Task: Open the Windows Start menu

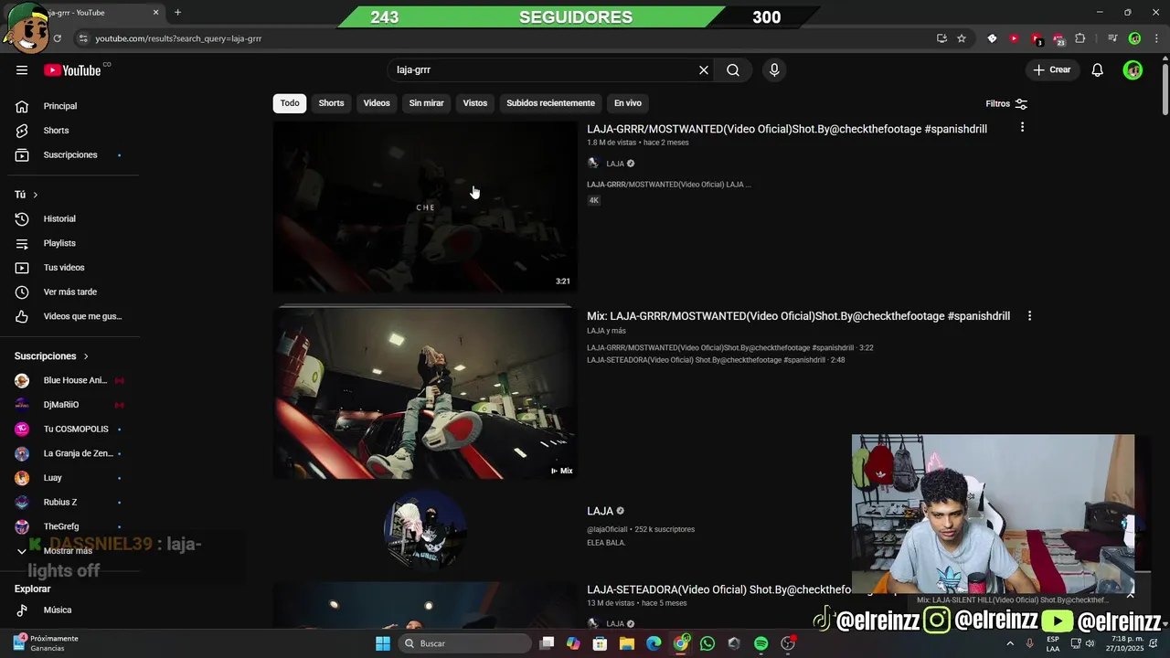Action: 383,643
